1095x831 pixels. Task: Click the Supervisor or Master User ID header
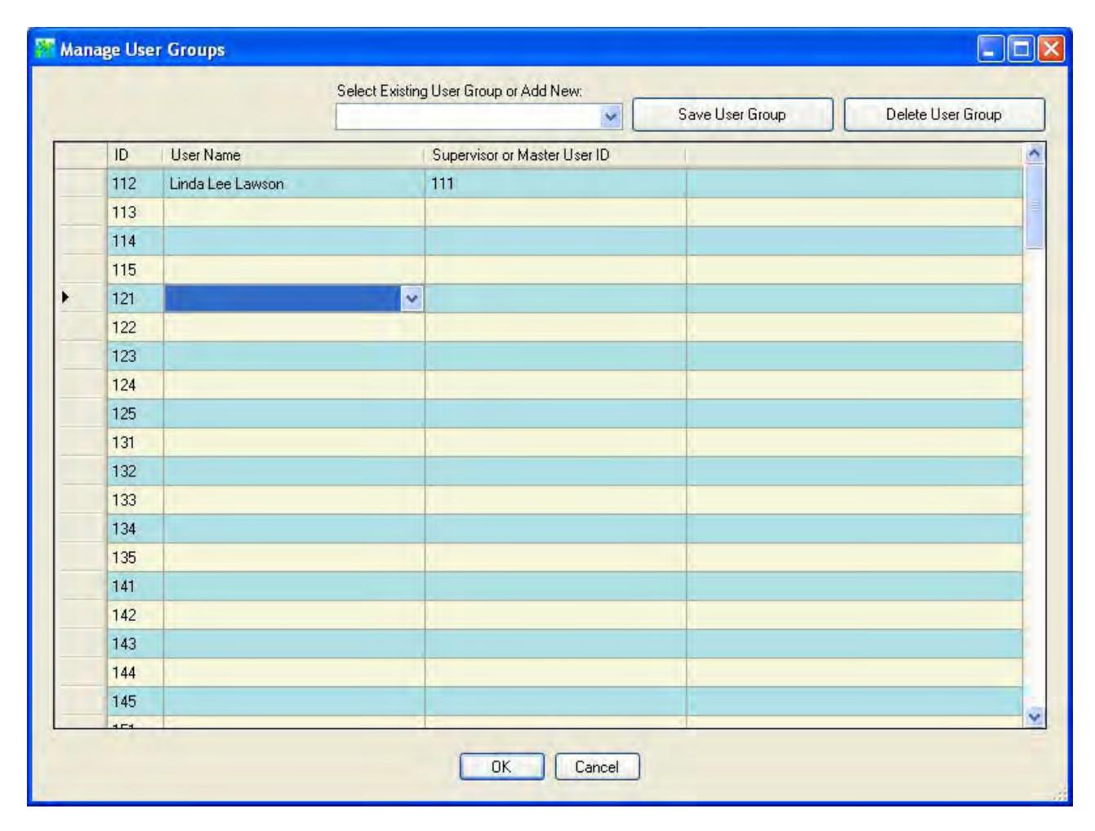point(555,155)
